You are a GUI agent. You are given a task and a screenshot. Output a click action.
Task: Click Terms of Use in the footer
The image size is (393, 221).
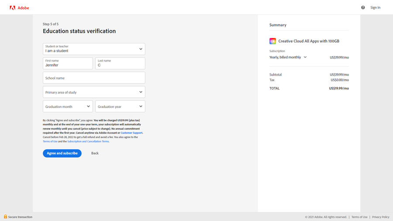pos(359,217)
